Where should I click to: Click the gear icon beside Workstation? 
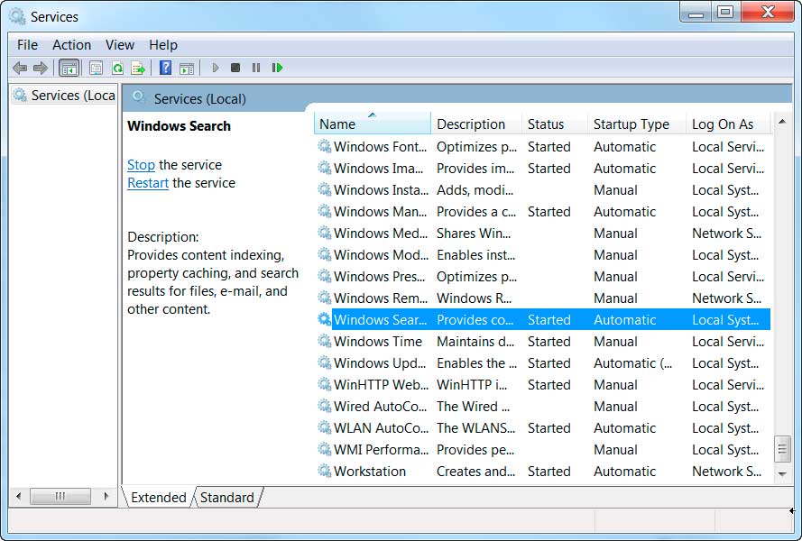click(x=324, y=471)
